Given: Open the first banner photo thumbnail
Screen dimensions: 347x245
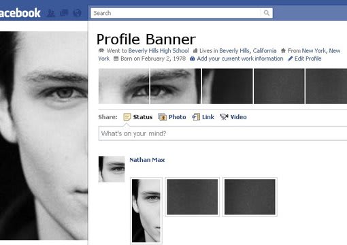Looking at the screenshot, I should (x=124, y=86).
